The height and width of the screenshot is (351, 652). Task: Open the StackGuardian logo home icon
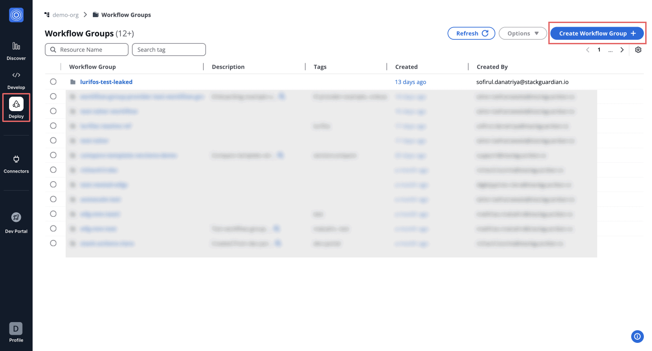point(16,15)
